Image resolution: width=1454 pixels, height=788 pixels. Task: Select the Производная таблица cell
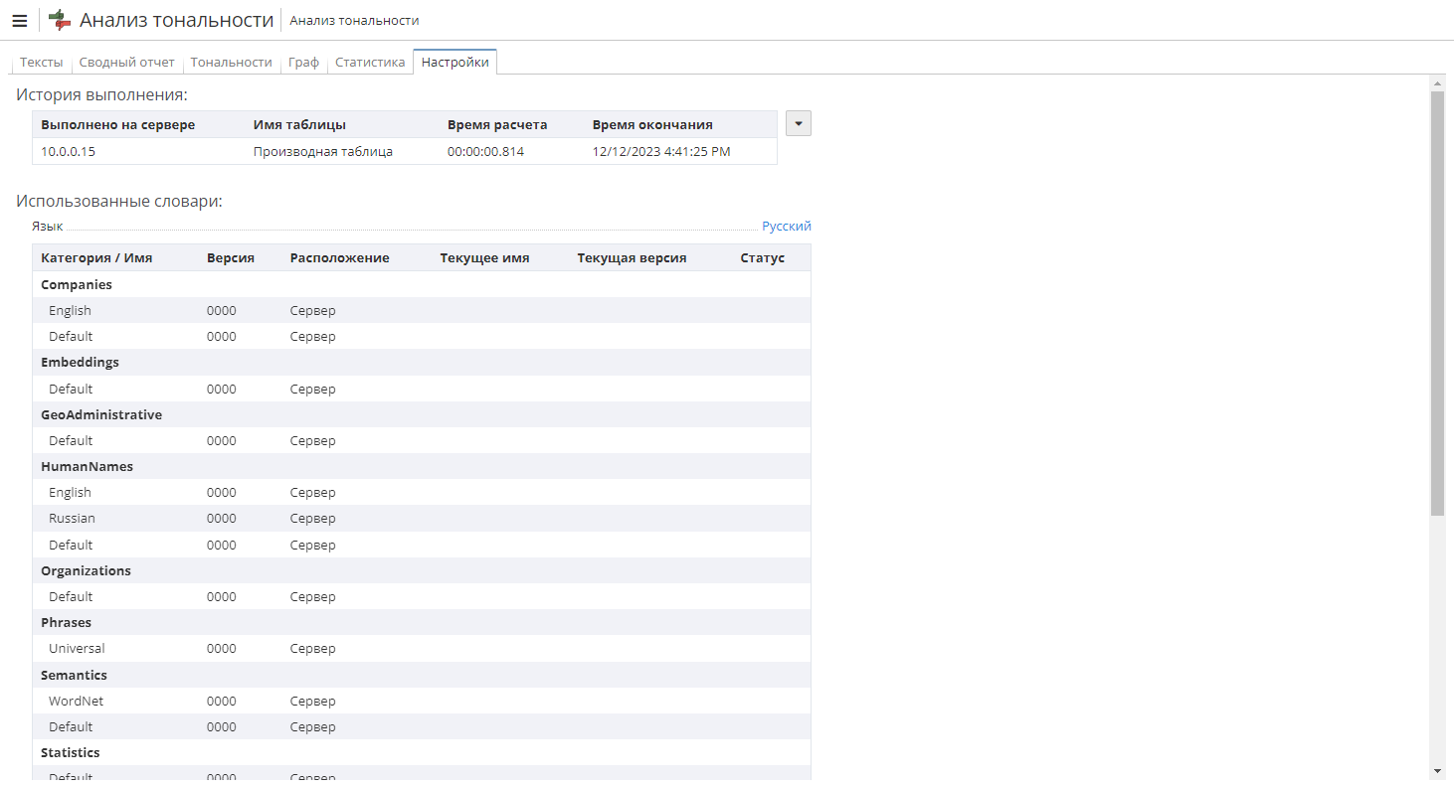point(323,152)
